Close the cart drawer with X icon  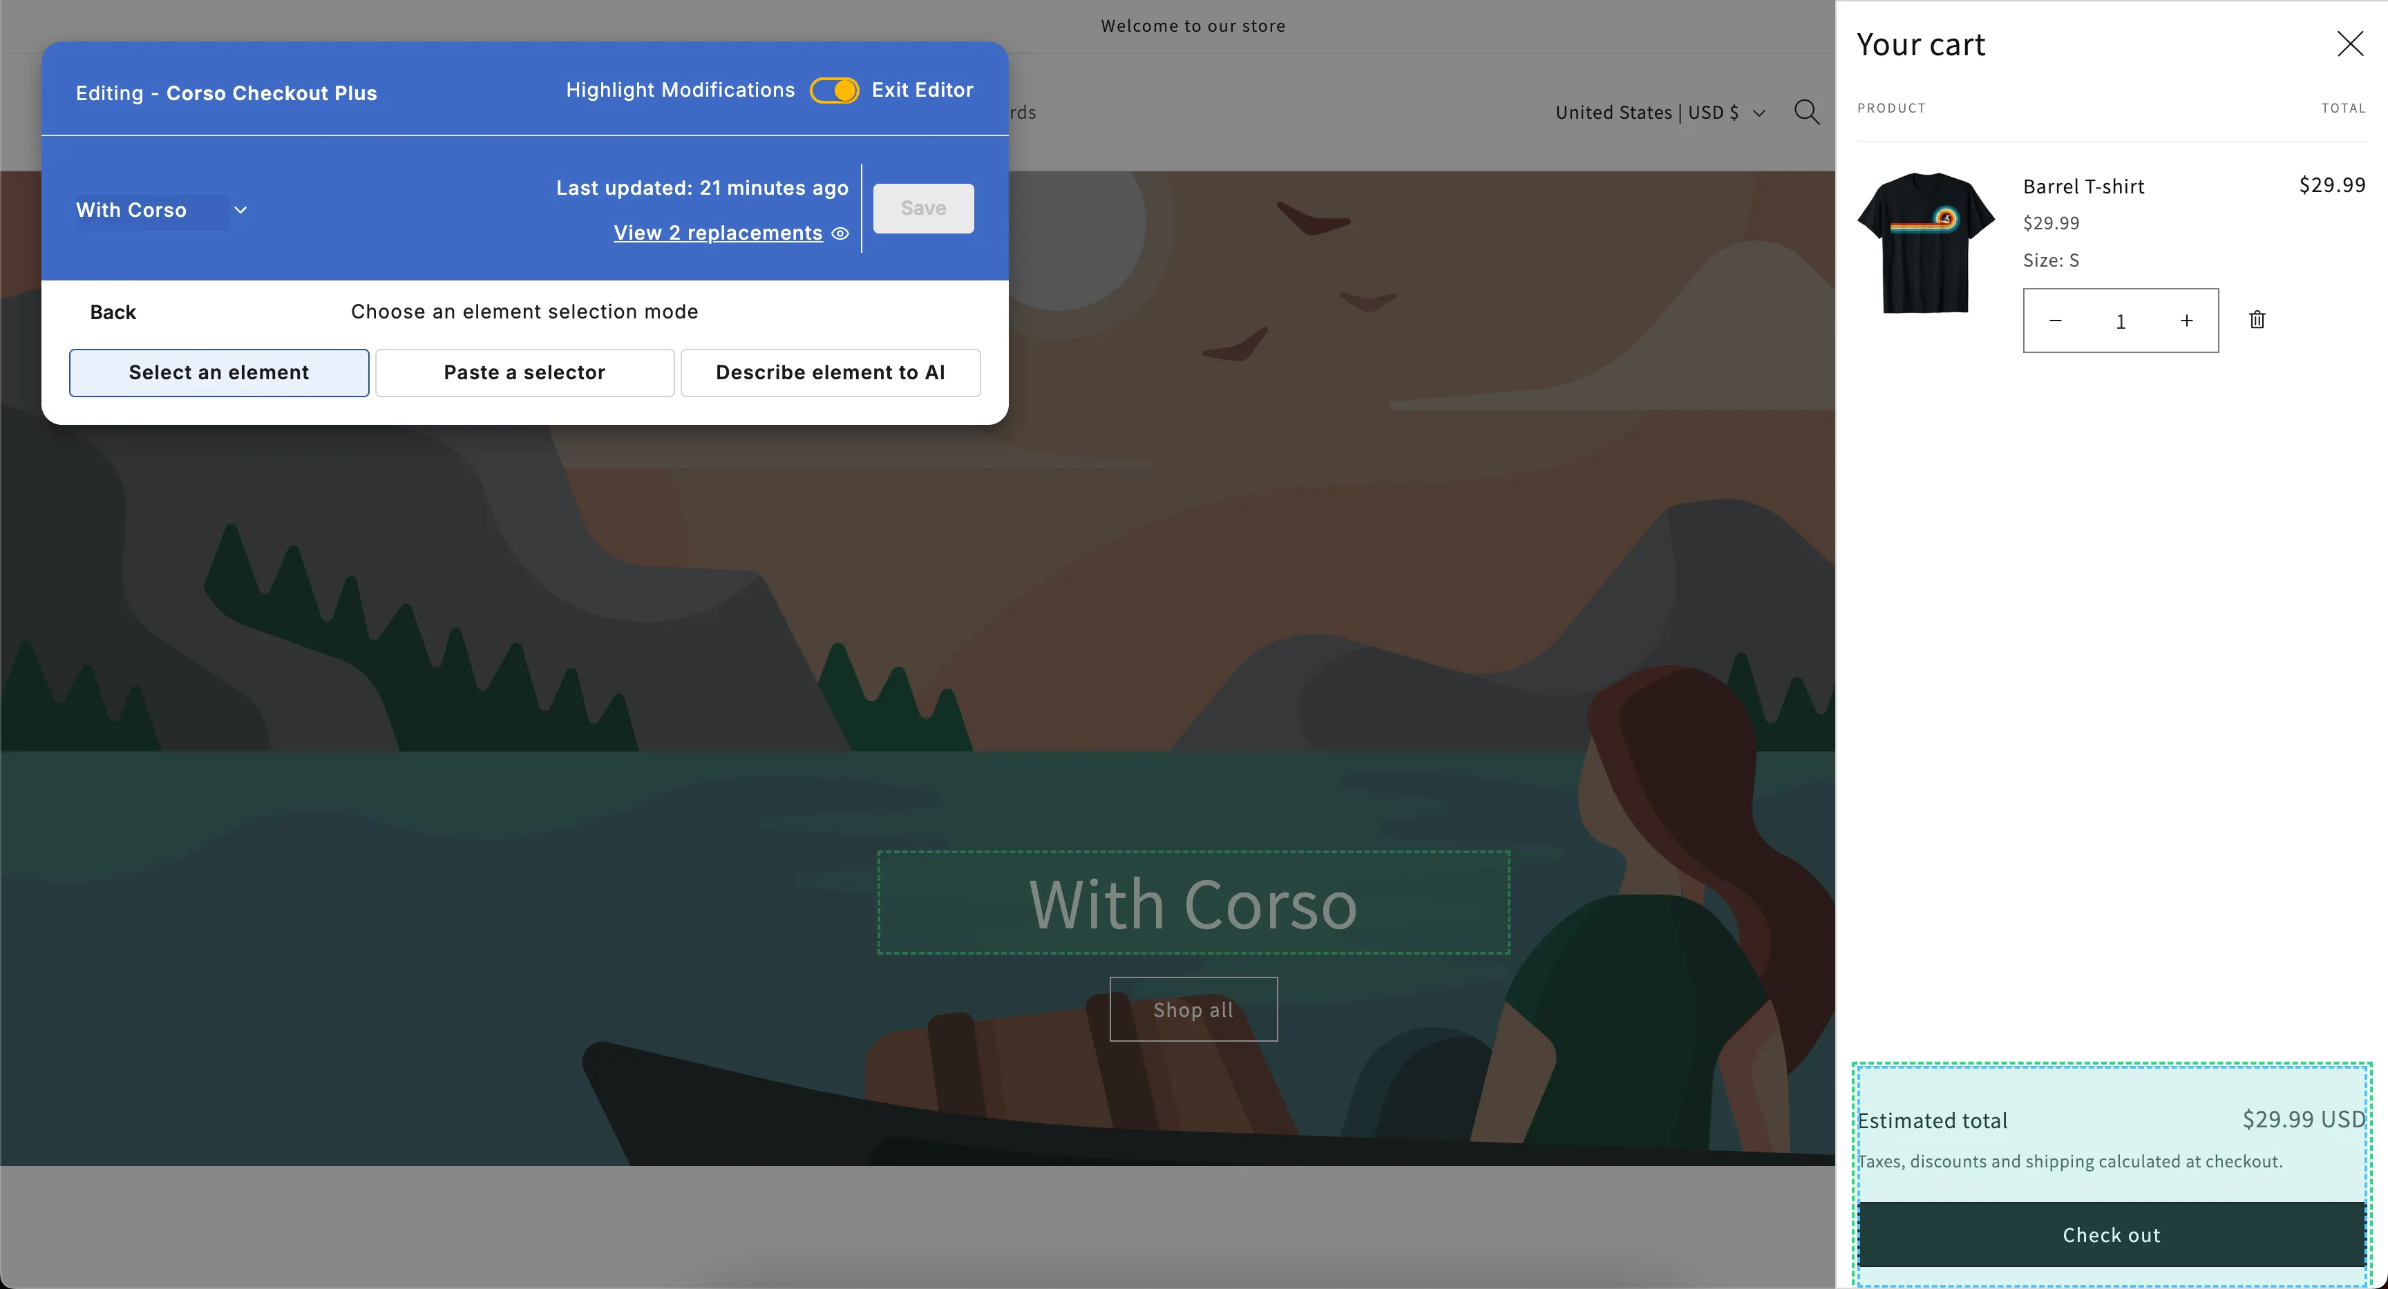(x=2349, y=44)
